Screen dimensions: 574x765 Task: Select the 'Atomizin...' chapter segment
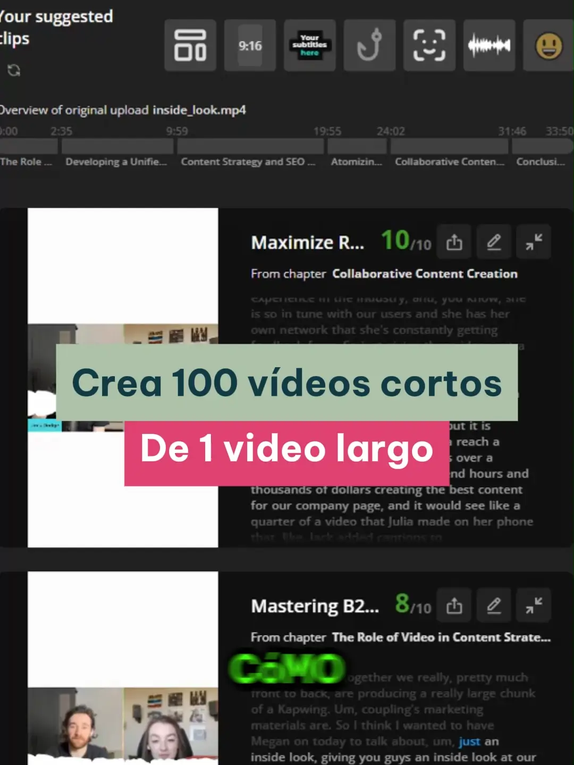coord(357,147)
